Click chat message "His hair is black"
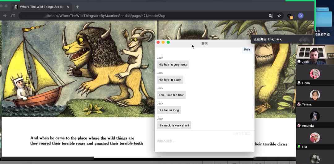334x164 pixels. point(170,80)
